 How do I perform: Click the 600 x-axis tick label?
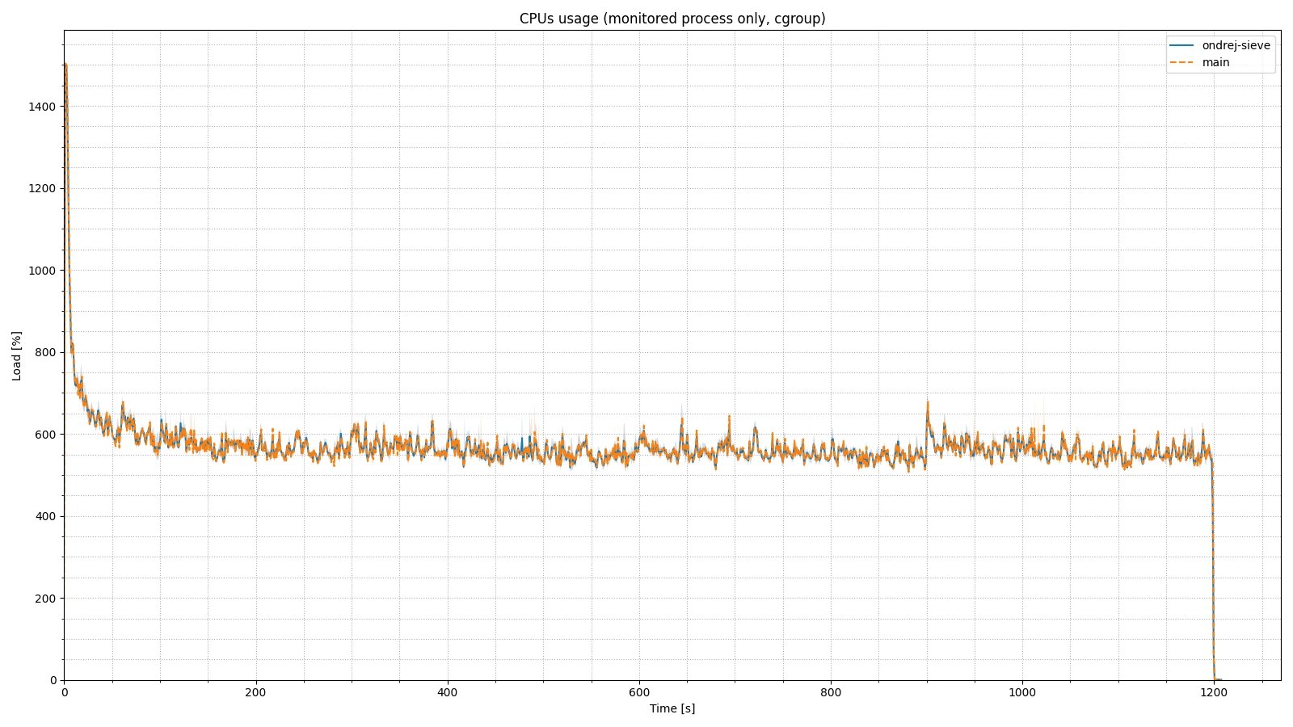coord(639,692)
